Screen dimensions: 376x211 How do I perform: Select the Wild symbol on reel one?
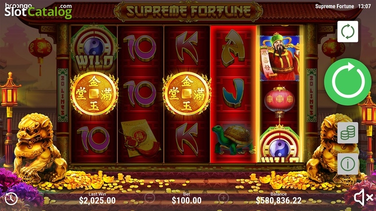[94, 49]
